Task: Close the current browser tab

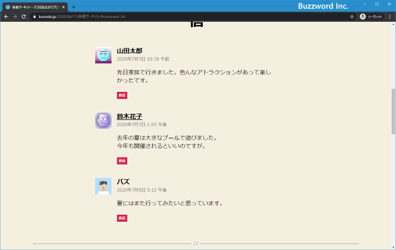Action: 64,7
